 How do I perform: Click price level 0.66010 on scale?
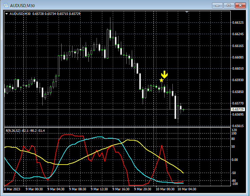tap(238, 69)
